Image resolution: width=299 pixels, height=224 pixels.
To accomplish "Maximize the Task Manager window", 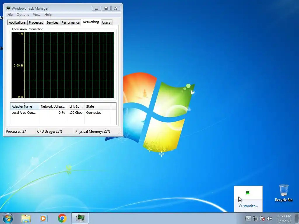I will [x=106, y=8].
